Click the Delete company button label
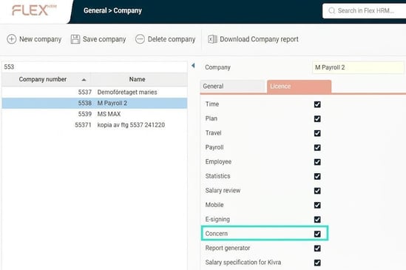 (x=172, y=39)
